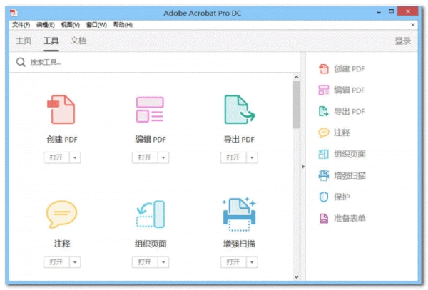
Task: Click the large 创建 PDF icon
Action: 61,110
